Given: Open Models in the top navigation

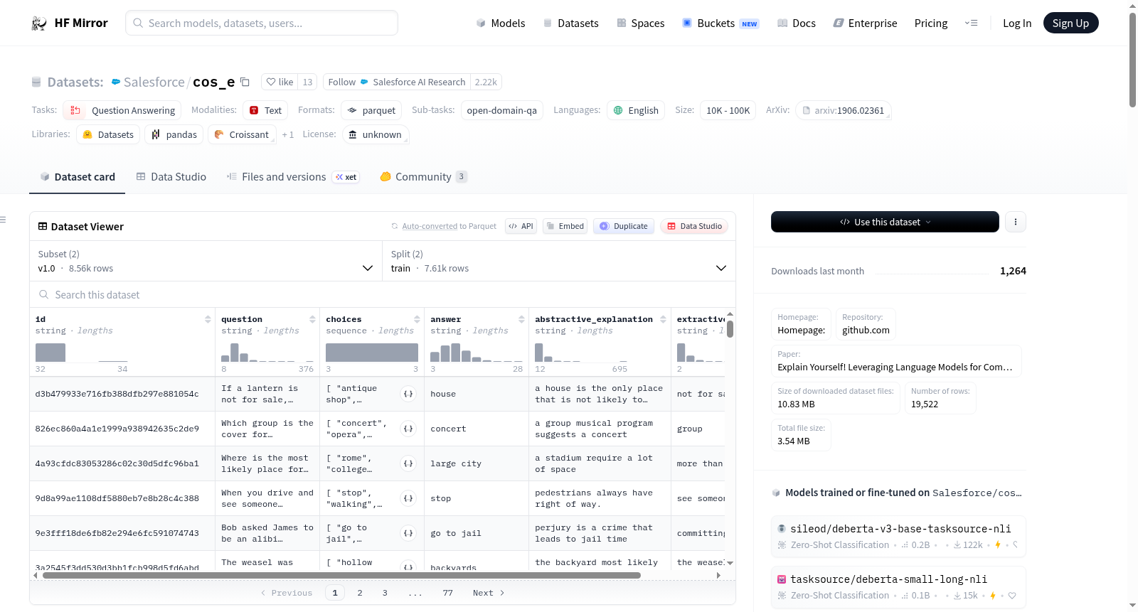Looking at the screenshot, I should pos(501,23).
